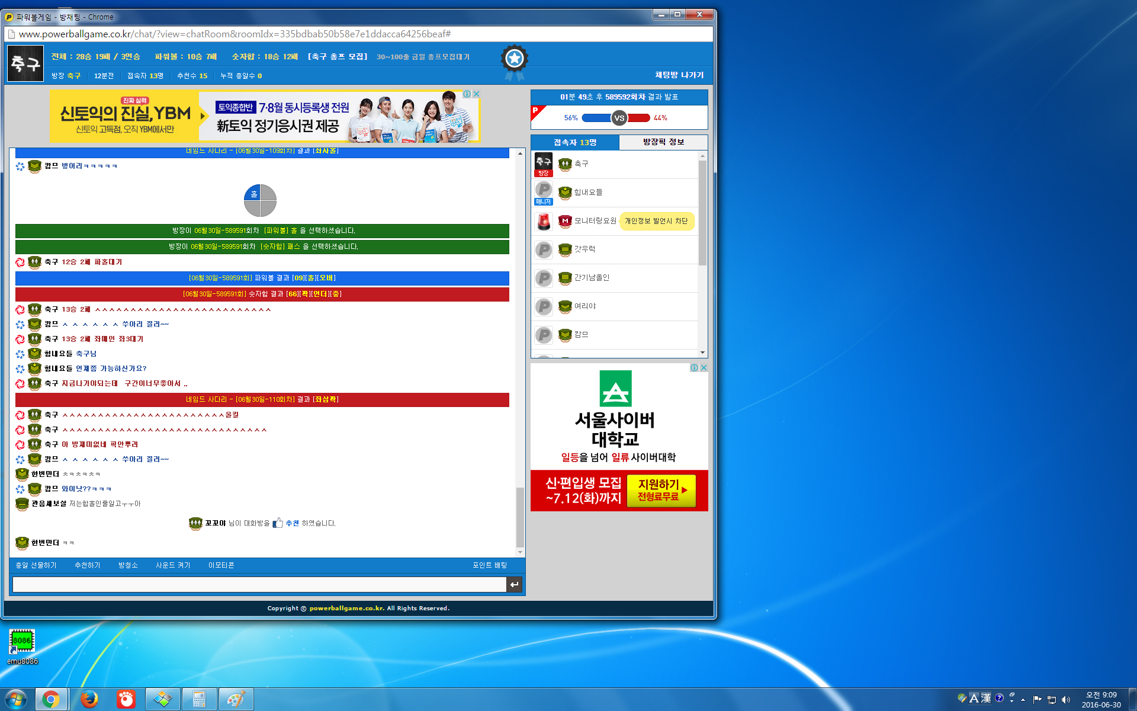
Task: Click the YBM 신토익 banner advertisement
Action: [x=265, y=117]
